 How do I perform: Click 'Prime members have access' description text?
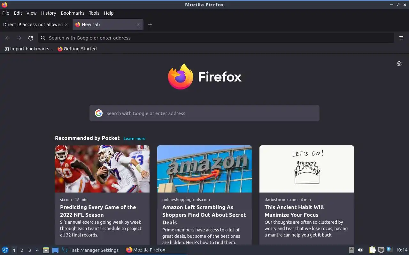pyautogui.click(x=201, y=236)
